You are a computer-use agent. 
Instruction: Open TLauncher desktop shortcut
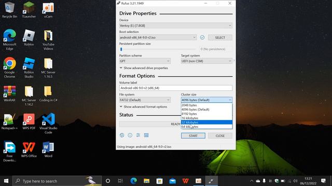(29, 10)
